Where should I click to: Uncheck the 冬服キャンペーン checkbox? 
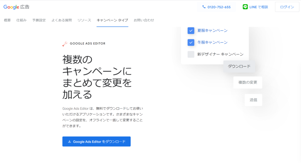click(191, 43)
